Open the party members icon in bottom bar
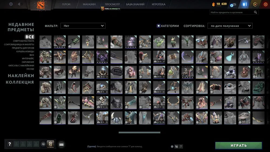Viewport: 270px width, 152px height. 61,144
